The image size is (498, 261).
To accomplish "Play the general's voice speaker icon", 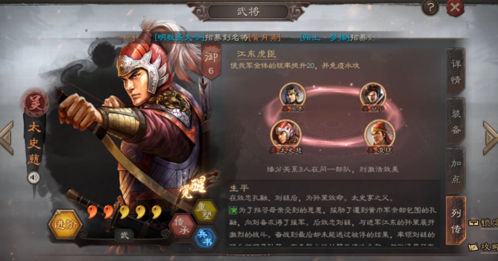I will click(x=34, y=178).
